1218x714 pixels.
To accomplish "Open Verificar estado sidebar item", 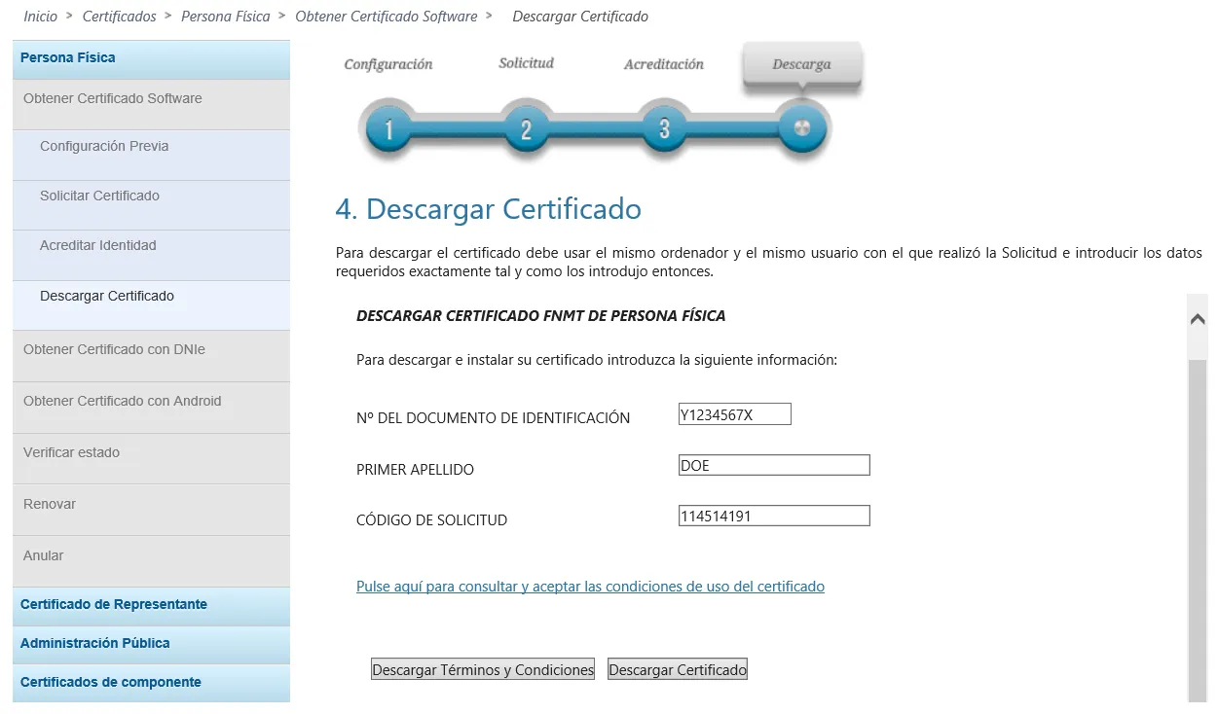I will 151,459.
